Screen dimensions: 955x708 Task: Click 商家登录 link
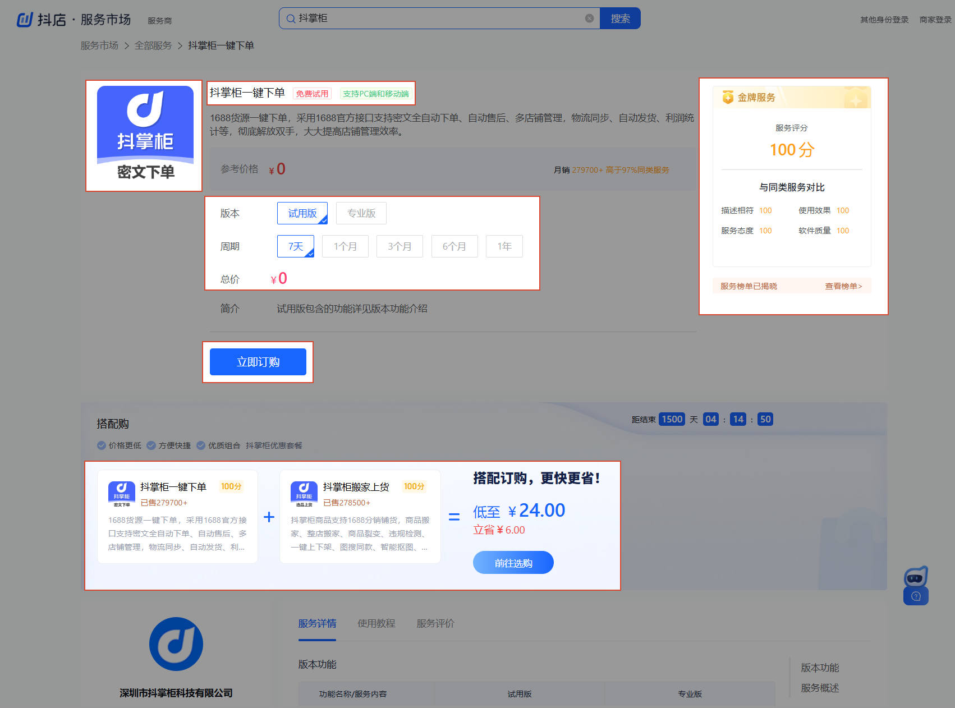(x=935, y=20)
